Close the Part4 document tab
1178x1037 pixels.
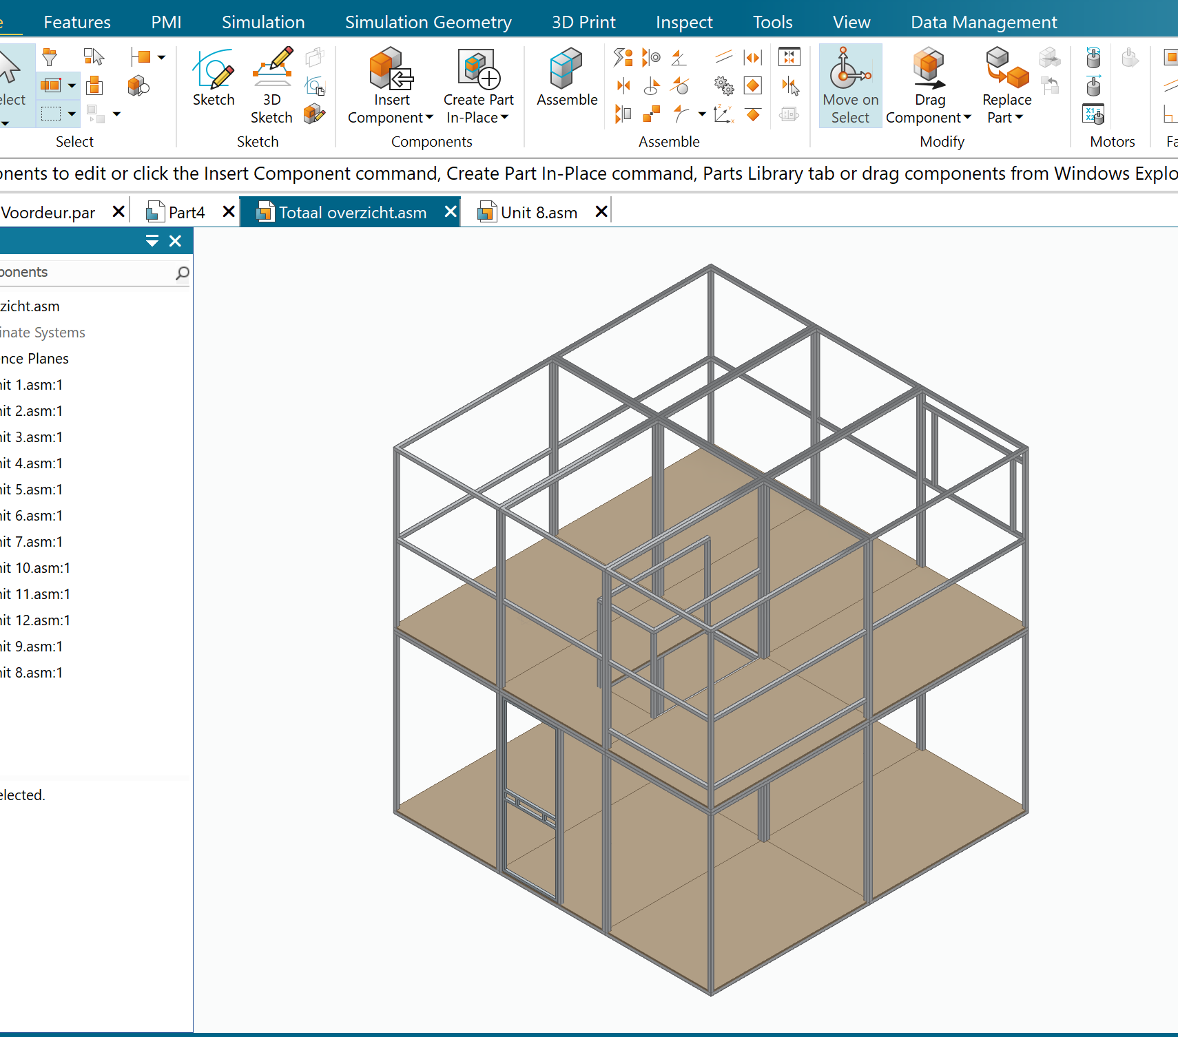(x=229, y=212)
